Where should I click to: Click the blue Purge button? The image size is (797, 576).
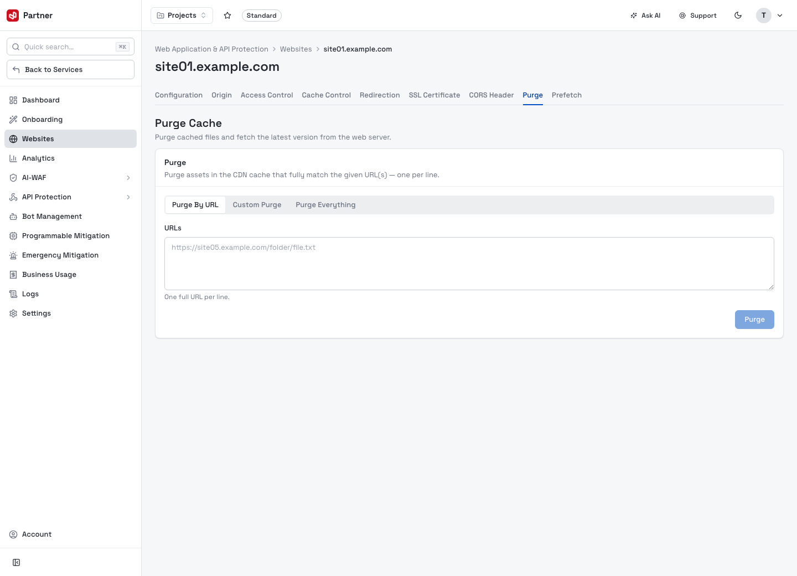tap(754, 320)
